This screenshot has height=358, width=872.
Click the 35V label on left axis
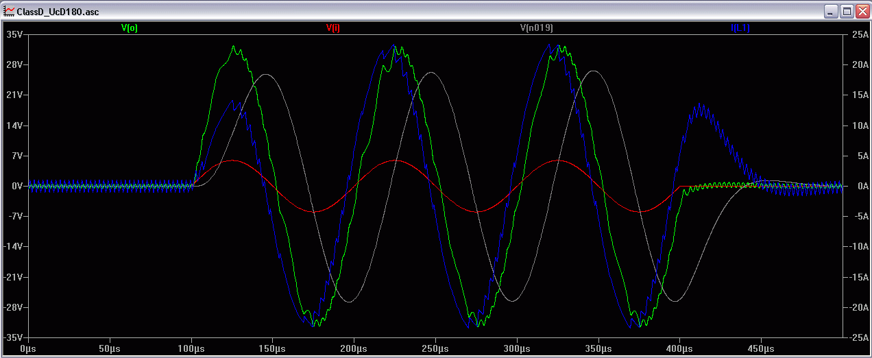(14, 34)
